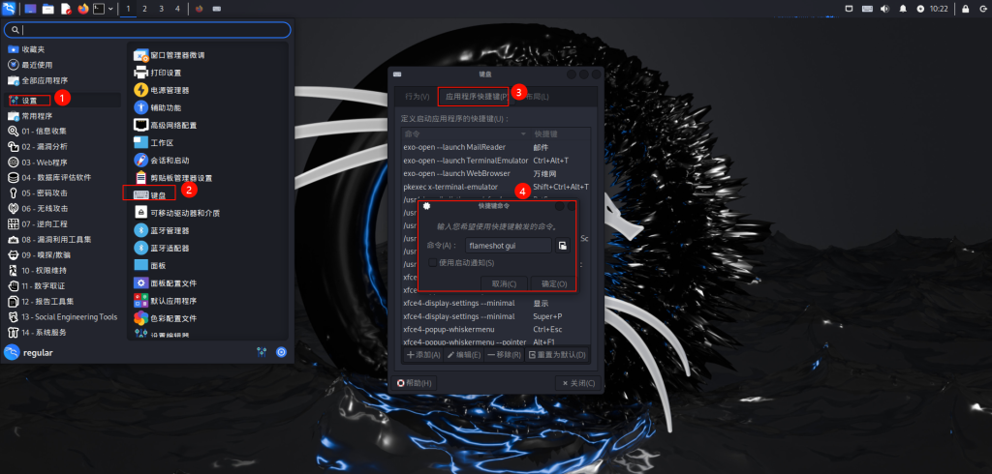Click the lock screen padlock icon
Image resolution: width=992 pixels, height=474 pixels.
click(x=965, y=9)
